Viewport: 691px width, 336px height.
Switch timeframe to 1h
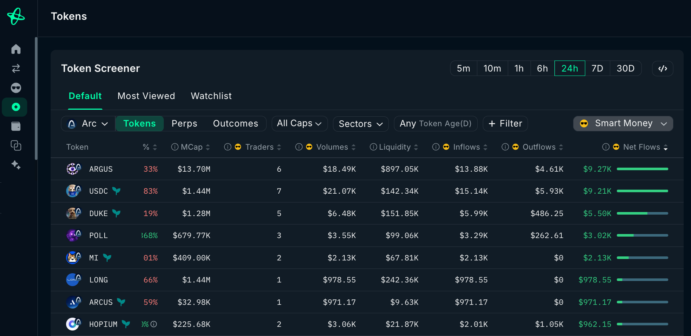(519, 69)
